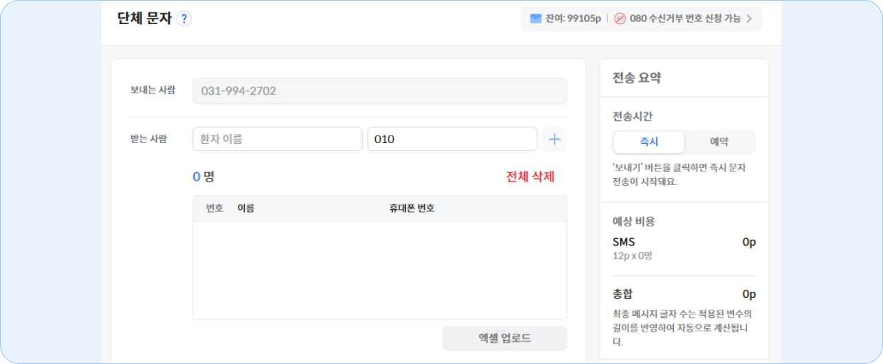The width and height of the screenshot is (883, 364).
Task: Click the 휴대폰 번호 column header
Action: click(x=412, y=208)
